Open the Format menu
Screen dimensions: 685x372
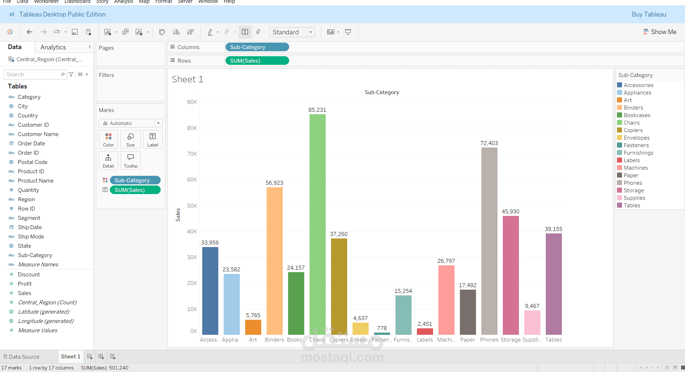pyautogui.click(x=164, y=2)
